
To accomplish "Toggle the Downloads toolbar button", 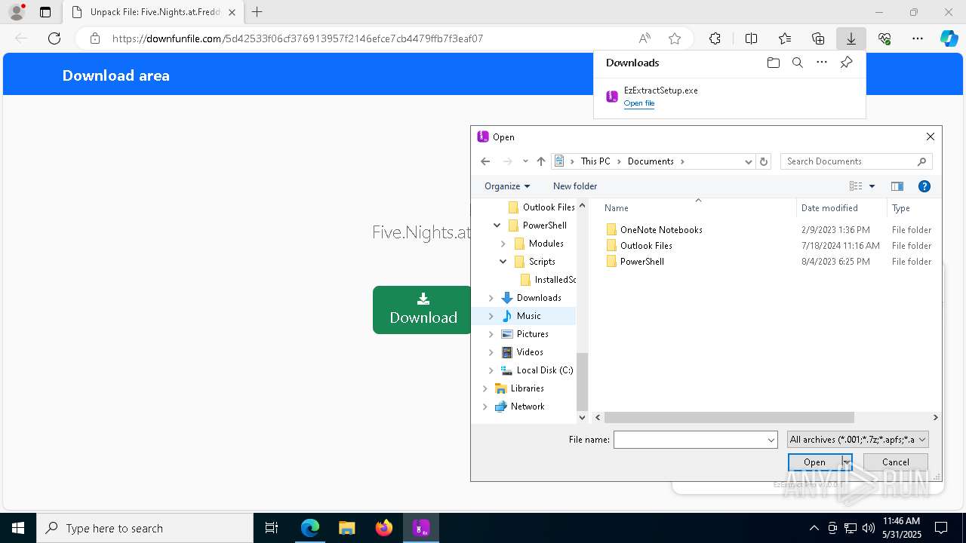I will point(851,38).
